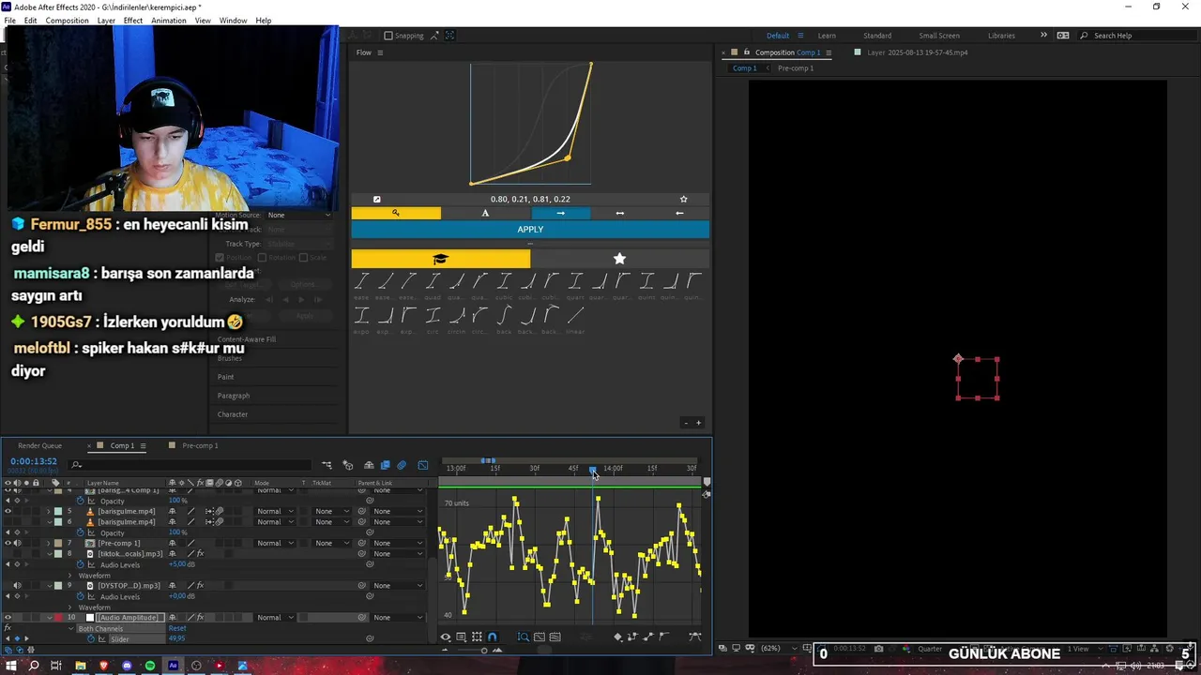
Task: Open Layer 2025-08-13 19-57-45.mp4 viewer tab
Action: click(917, 52)
